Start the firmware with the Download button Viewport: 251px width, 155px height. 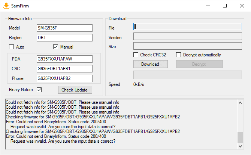(151, 64)
